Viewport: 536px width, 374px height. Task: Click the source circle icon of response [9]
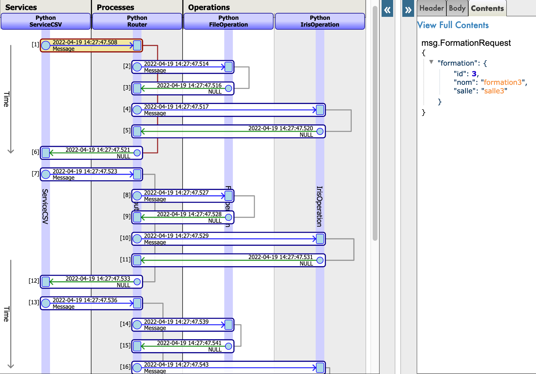pos(229,217)
